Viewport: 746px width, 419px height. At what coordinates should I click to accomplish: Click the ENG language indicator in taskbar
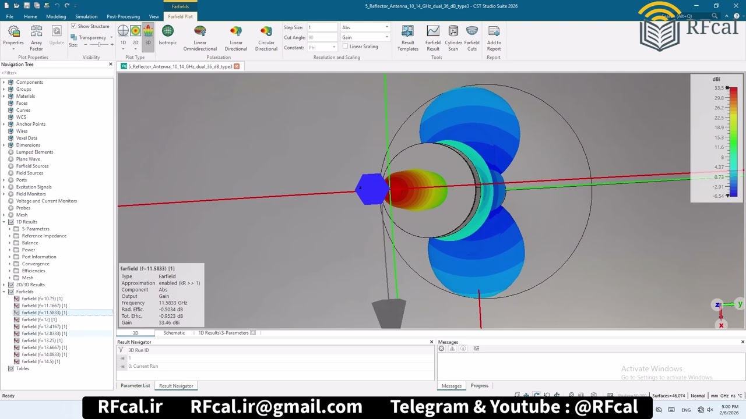[x=686, y=410]
